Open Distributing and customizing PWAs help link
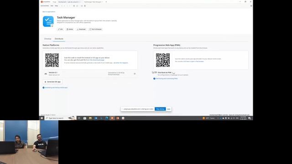This screenshot has height=164, width=292. click(x=167, y=79)
